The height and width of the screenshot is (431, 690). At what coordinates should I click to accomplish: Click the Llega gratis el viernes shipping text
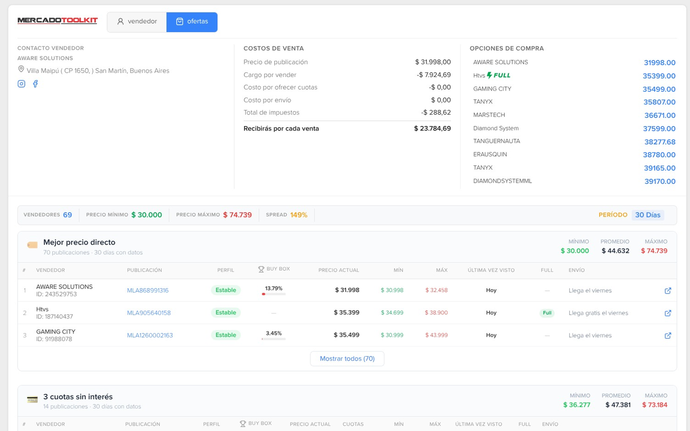(x=598, y=313)
